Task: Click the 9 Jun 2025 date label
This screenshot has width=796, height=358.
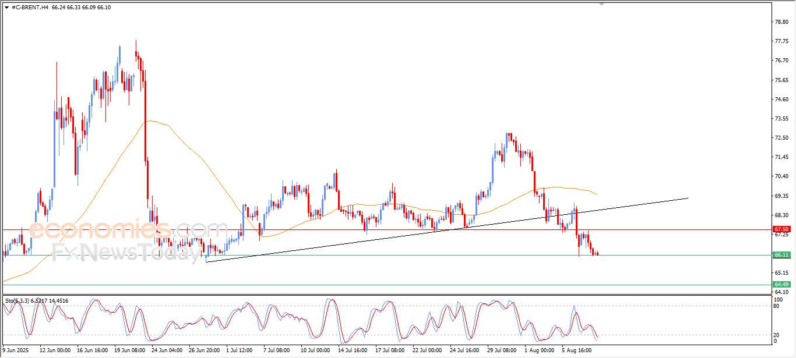Action: click(15, 351)
